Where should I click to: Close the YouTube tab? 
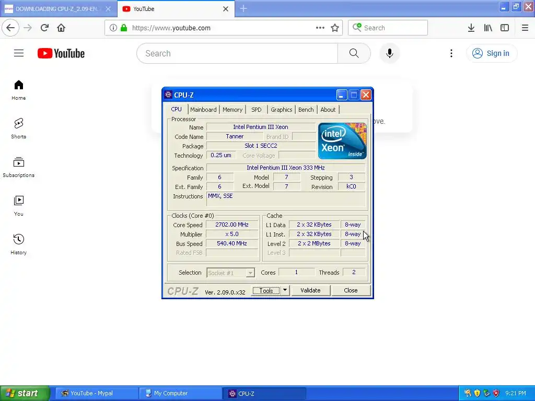[x=226, y=9]
